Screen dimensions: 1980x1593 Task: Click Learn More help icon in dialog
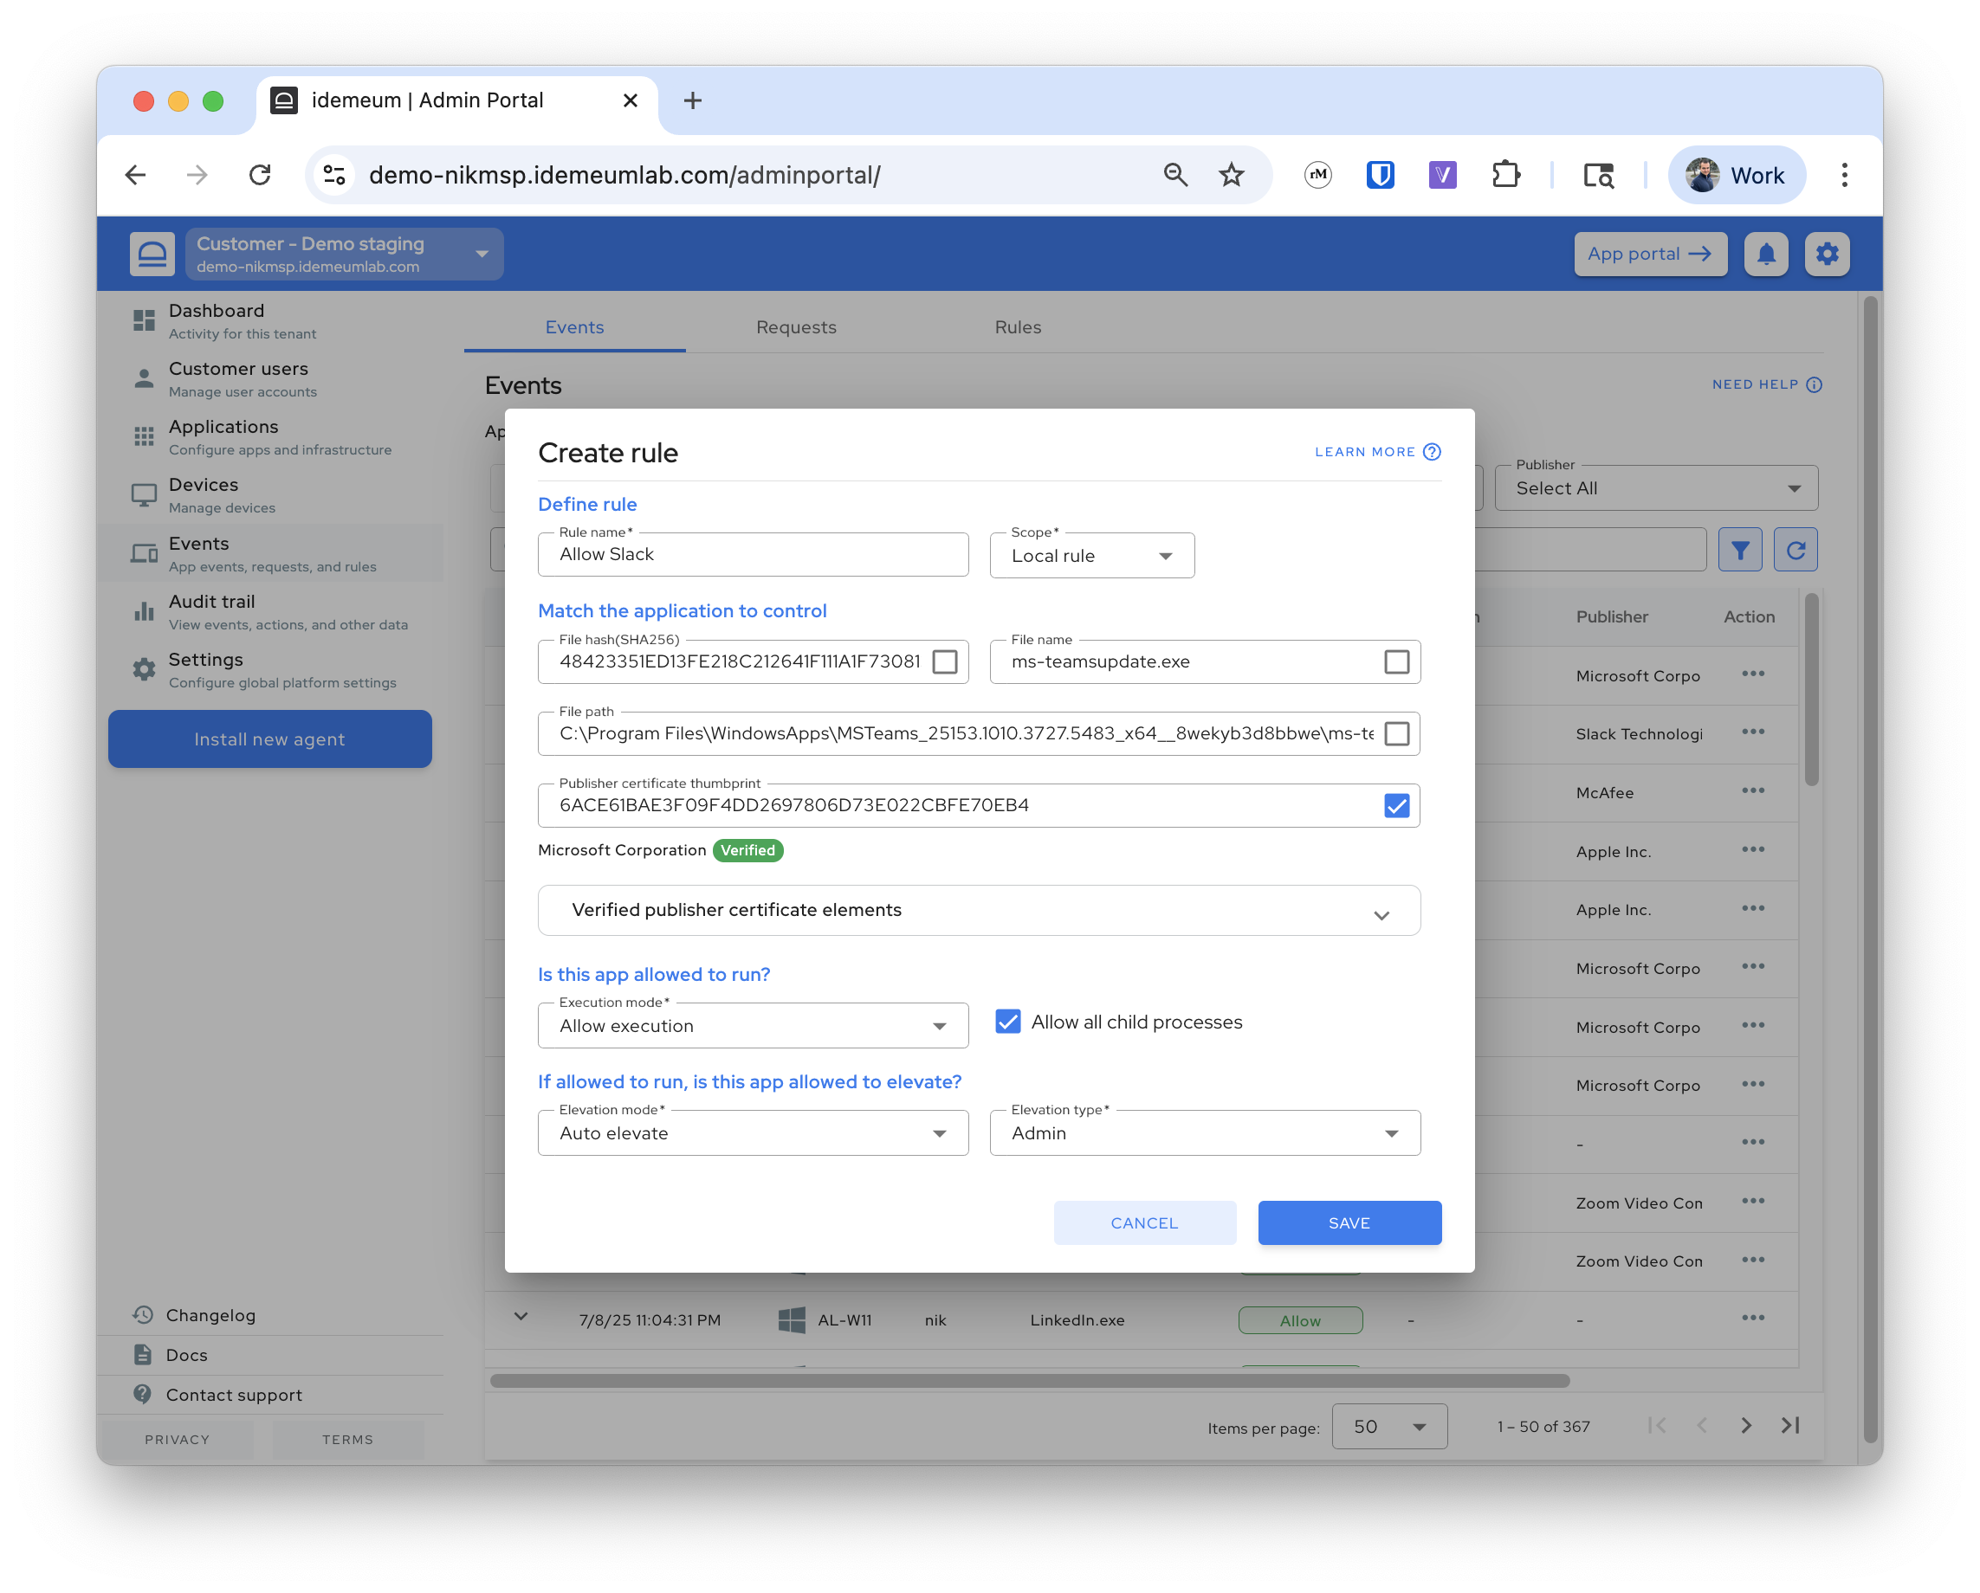click(x=1432, y=452)
